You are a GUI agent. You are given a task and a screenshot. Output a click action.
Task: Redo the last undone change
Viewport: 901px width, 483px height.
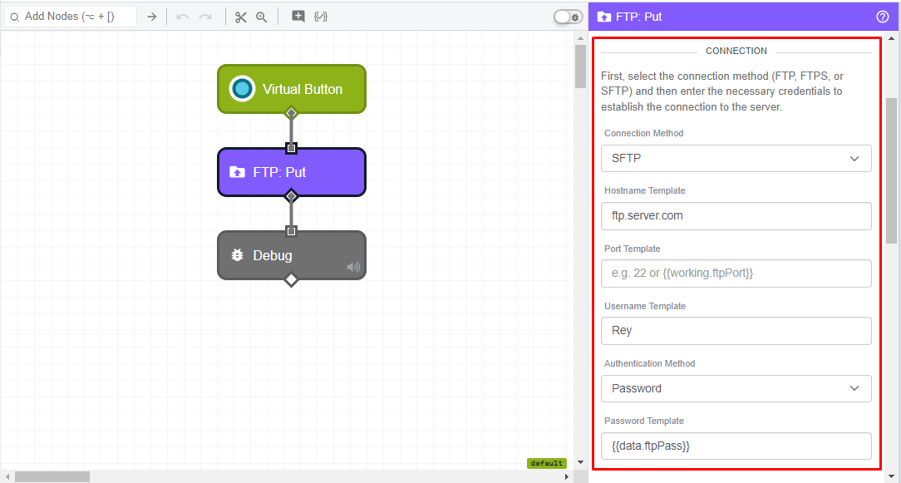click(205, 17)
